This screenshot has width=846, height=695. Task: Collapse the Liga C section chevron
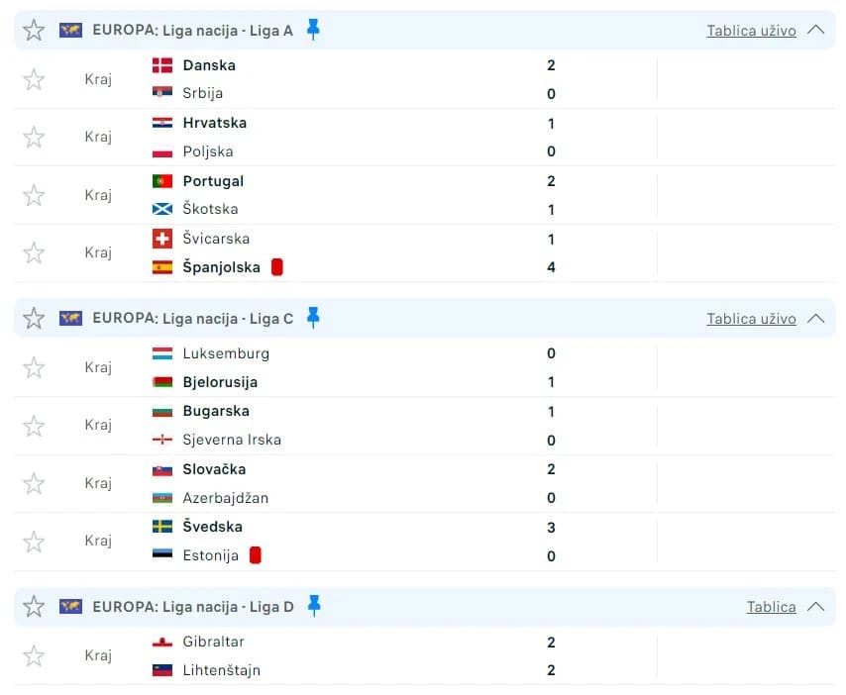pyautogui.click(x=816, y=318)
